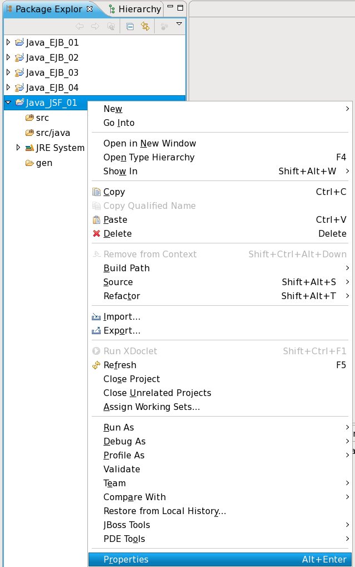Toggle Link with Editor icon
The width and height of the screenshot is (355, 567).
(x=145, y=26)
